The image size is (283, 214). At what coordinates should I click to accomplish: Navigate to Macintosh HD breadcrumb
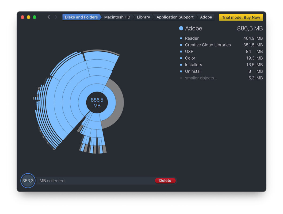[117, 17]
